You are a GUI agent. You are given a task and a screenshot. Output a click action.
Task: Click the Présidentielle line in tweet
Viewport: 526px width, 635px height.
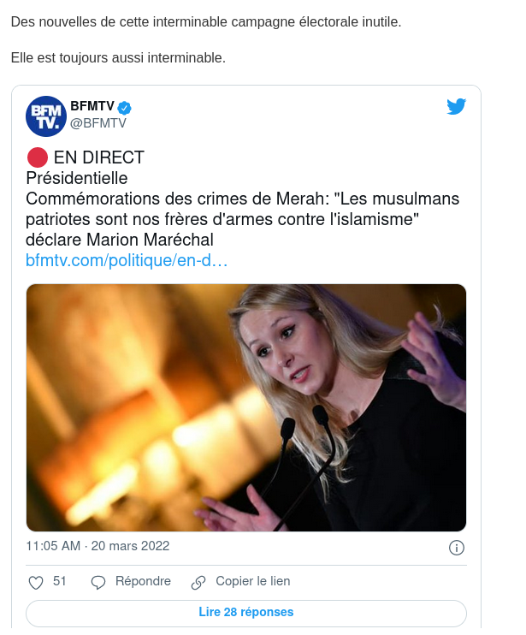point(77,178)
